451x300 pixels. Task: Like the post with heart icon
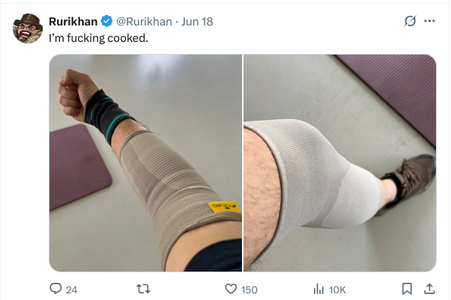[x=231, y=289]
